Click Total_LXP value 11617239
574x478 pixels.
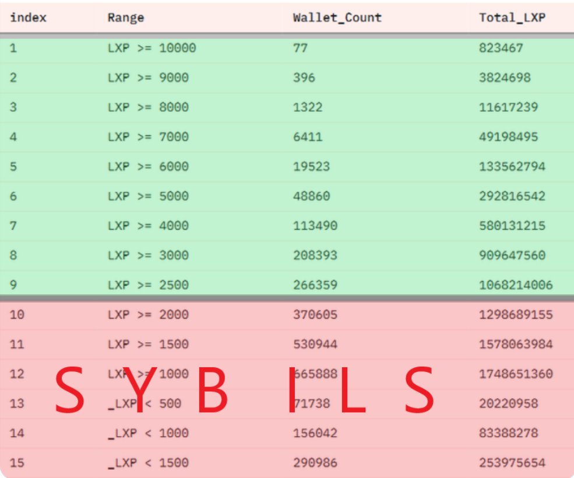click(x=509, y=107)
